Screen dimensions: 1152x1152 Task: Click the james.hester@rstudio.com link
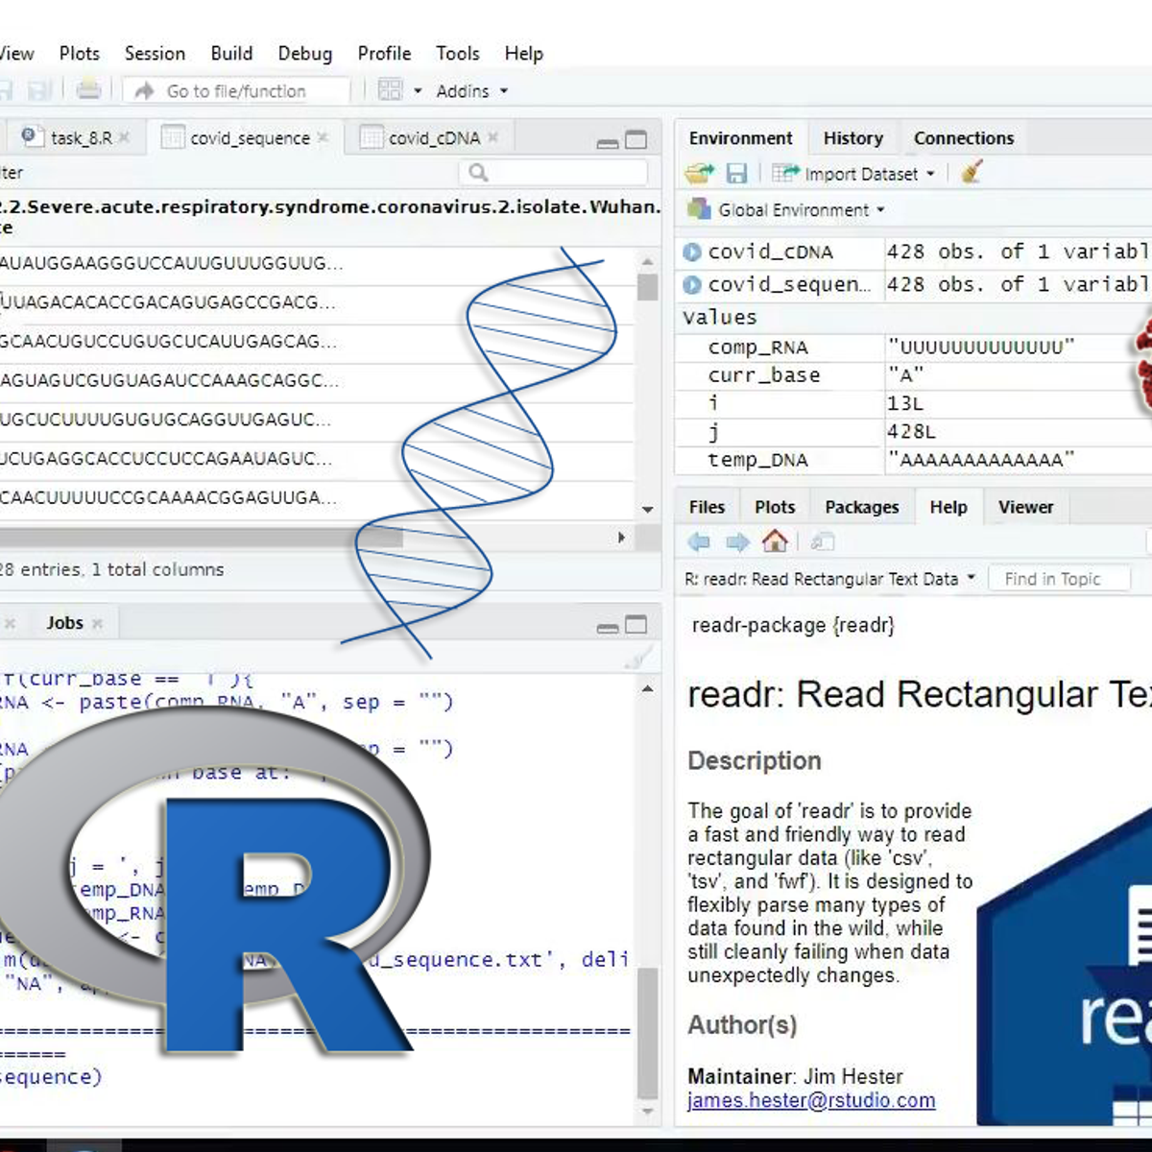(811, 1101)
